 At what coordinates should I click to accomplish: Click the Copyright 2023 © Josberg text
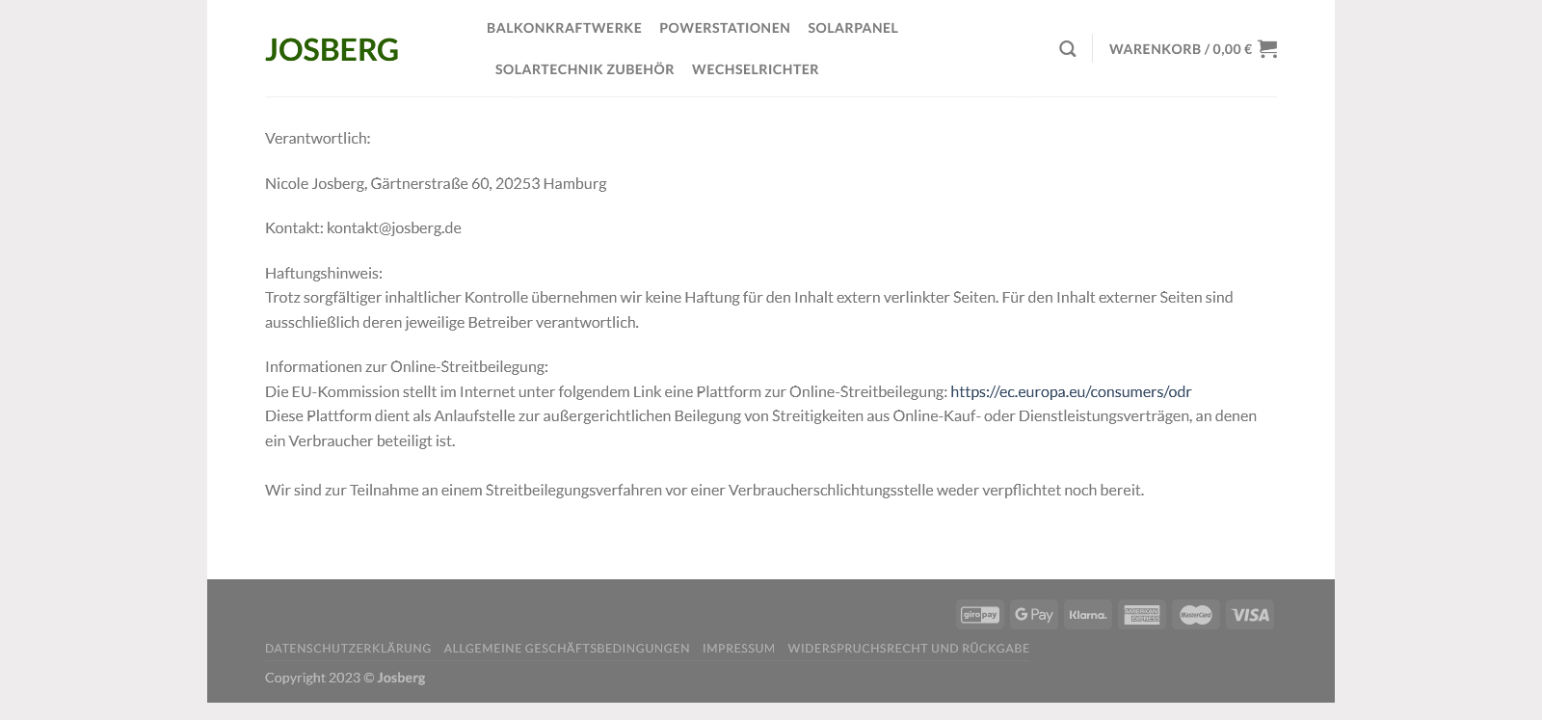click(x=345, y=678)
